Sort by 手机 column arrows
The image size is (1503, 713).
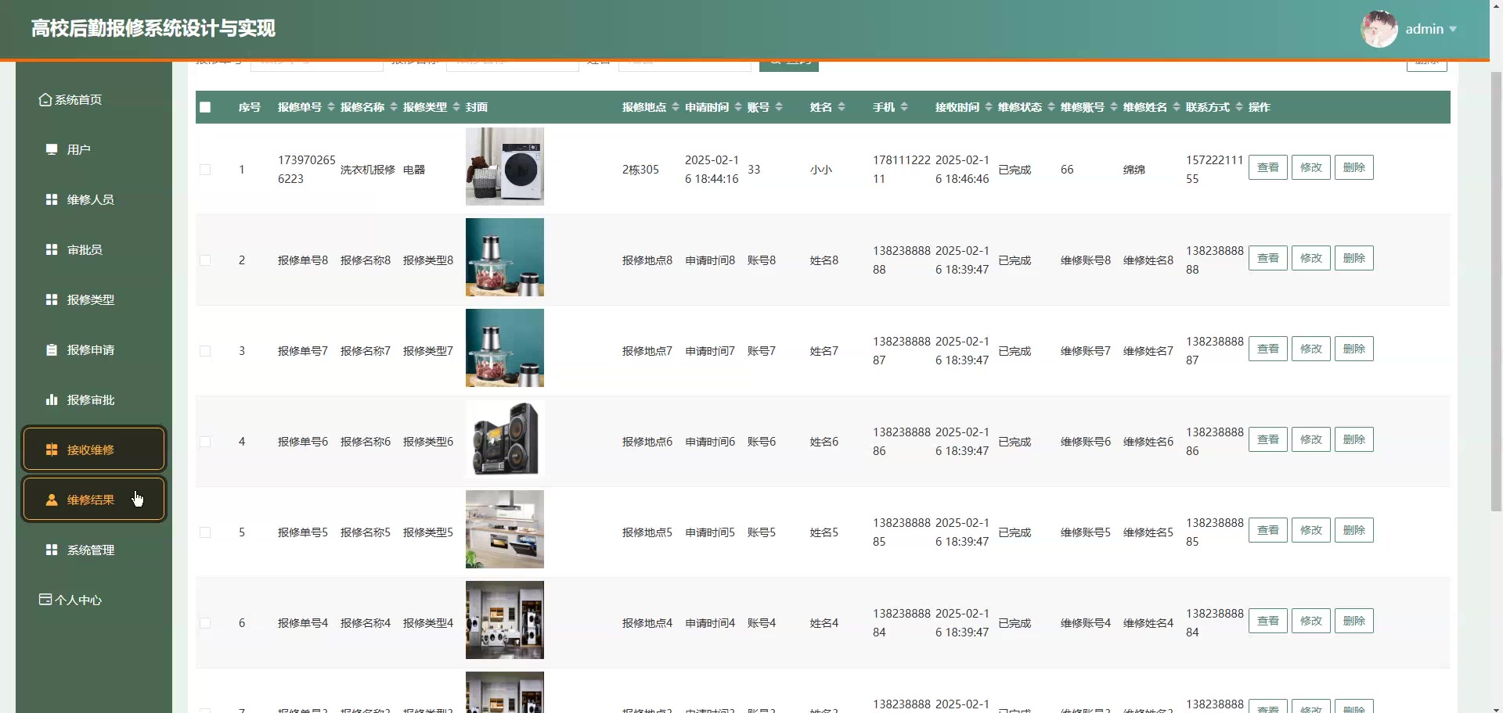click(x=904, y=107)
